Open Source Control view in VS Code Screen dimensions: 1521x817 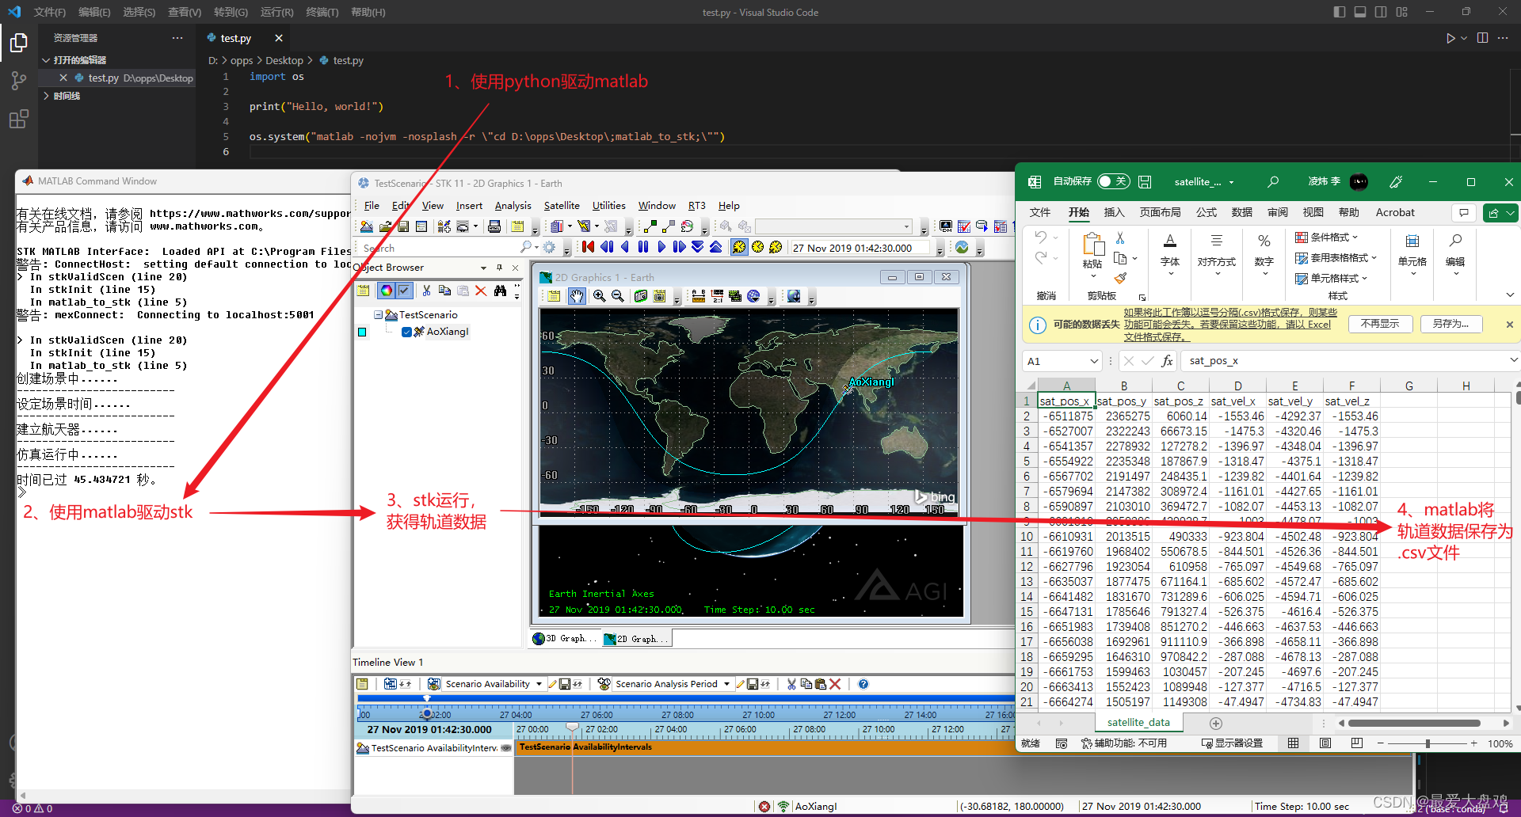click(18, 81)
